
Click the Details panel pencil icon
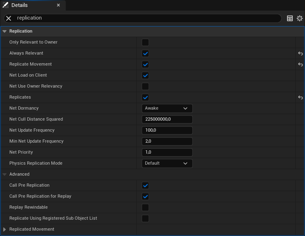pos(5,5)
